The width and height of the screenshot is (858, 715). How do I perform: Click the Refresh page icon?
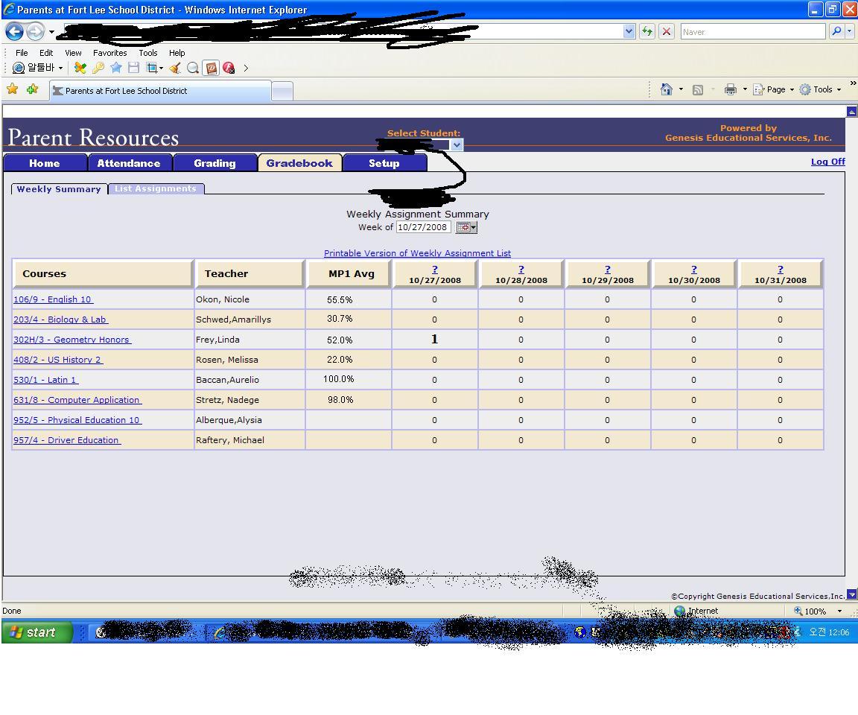(646, 31)
